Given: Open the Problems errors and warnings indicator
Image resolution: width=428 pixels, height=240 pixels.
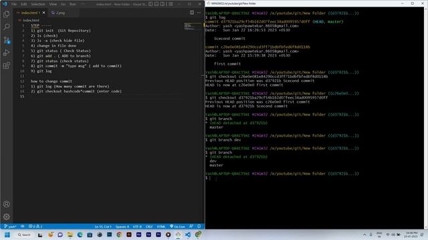Looking at the screenshot, I should [35, 227].
